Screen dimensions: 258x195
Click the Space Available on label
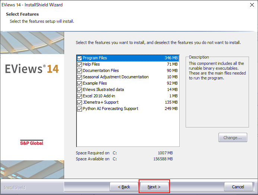pyautogui.click(x=92, y=159)
